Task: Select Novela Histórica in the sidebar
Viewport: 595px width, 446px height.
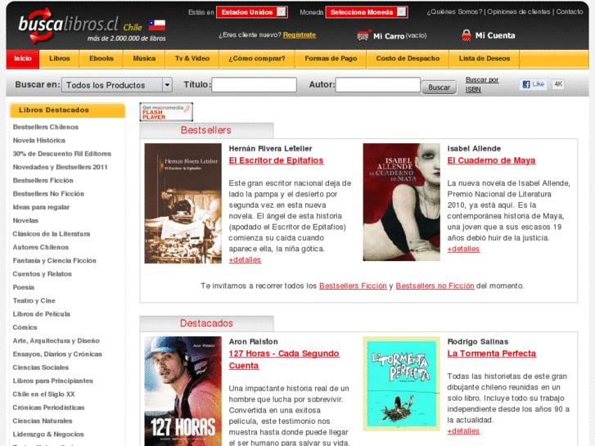Action: tap(39, 140)
